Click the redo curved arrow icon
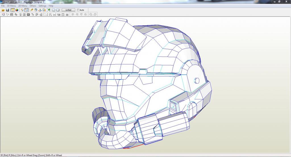The image size is (291, 157). pyautogui.click(x=41, y=15)
